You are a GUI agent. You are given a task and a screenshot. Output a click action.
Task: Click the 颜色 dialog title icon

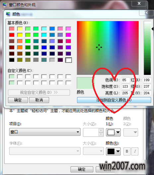pyautogui.click(x=8, y=14)
